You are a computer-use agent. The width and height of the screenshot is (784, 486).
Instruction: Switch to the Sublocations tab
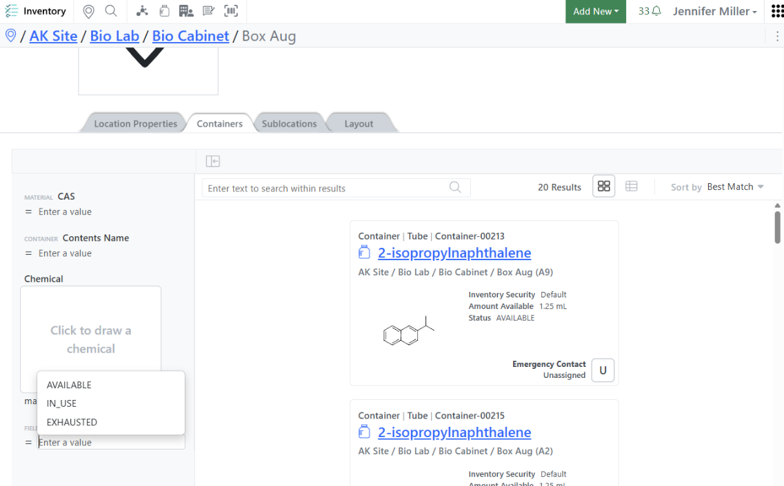[x=289, y=124]
